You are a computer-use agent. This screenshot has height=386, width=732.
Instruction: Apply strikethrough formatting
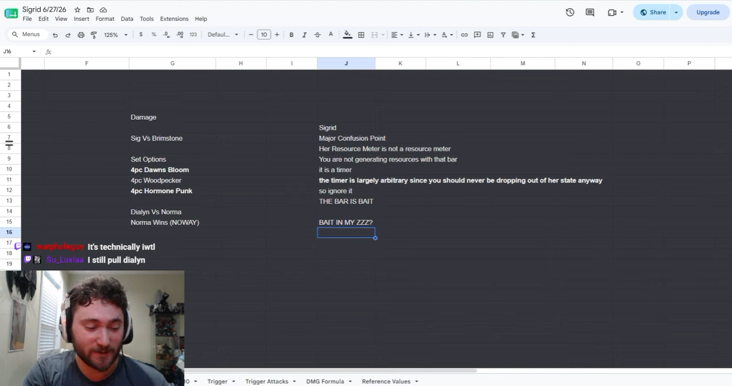click(317, 35)
